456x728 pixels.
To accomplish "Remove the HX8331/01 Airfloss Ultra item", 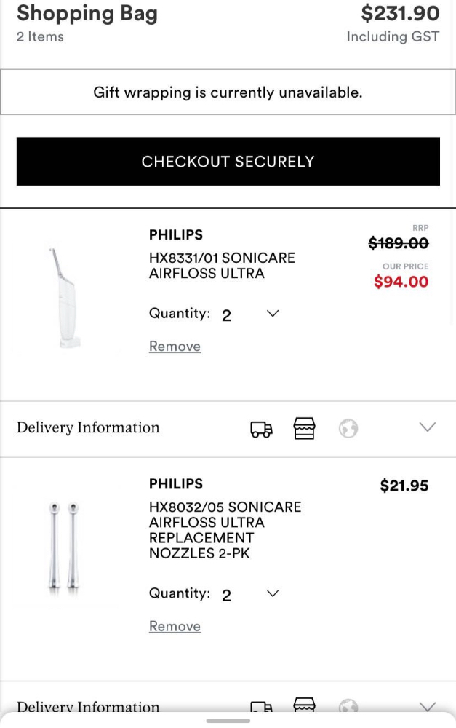I will (175, 347).
